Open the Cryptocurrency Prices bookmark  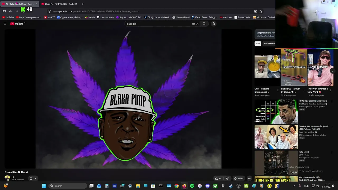[x=70, y=17]
